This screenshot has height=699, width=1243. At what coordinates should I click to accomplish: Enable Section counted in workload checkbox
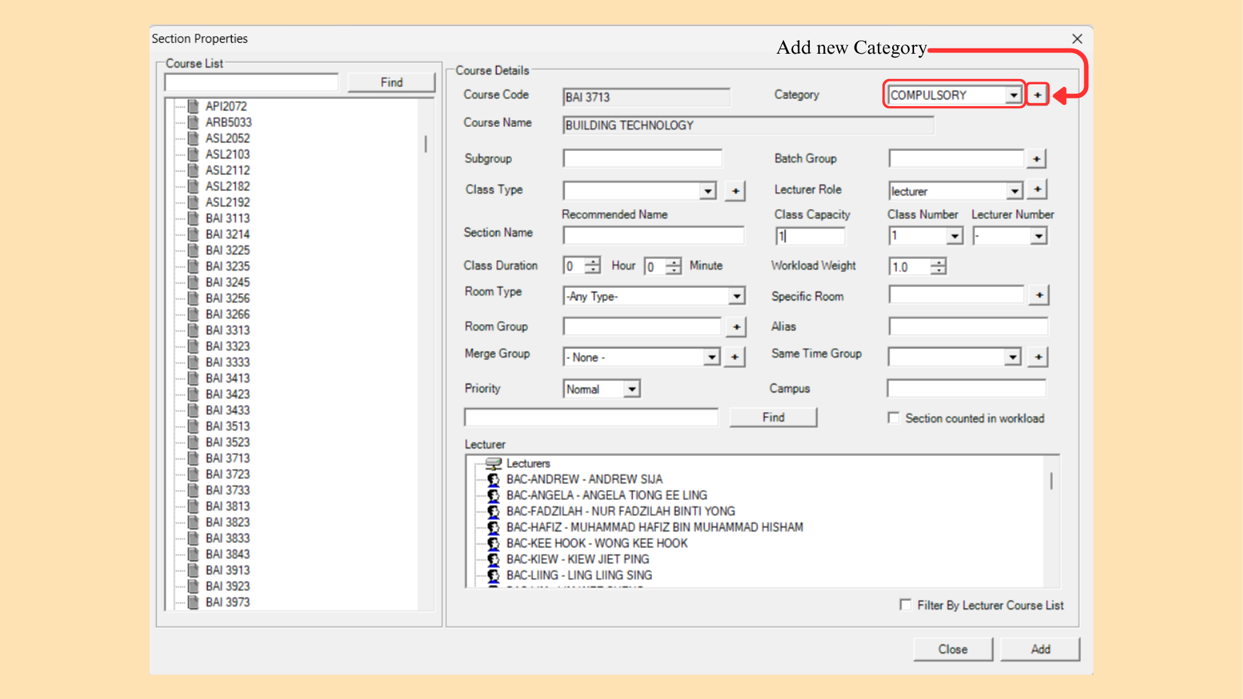click(x=893, y=418)
